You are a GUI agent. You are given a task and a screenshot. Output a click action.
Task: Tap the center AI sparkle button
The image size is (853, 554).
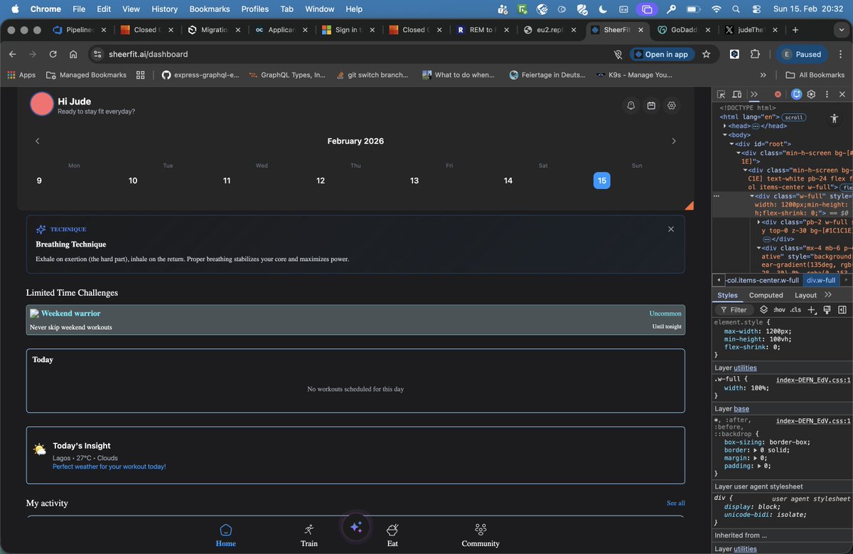(356, 527)
